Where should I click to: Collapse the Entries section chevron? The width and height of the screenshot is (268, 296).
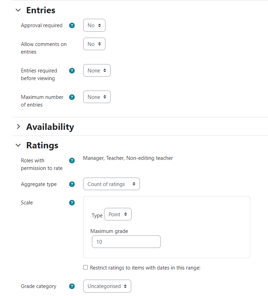click(x=18, y=10)
